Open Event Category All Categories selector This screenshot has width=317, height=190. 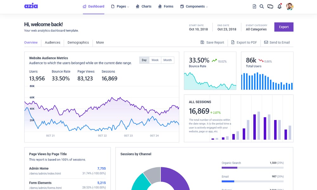(x=256, y=27)
